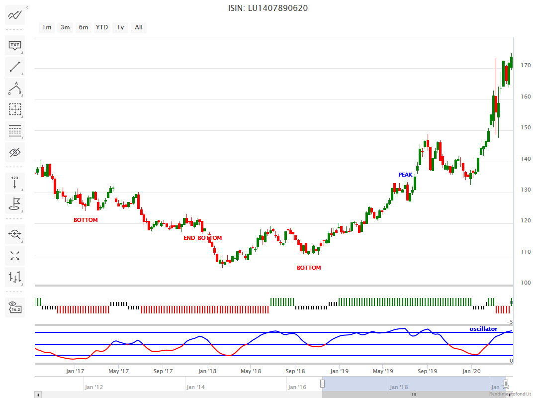Toggle visibility of annotations with crossed eye
Screen dimensions: 536x398
point(15,152)
